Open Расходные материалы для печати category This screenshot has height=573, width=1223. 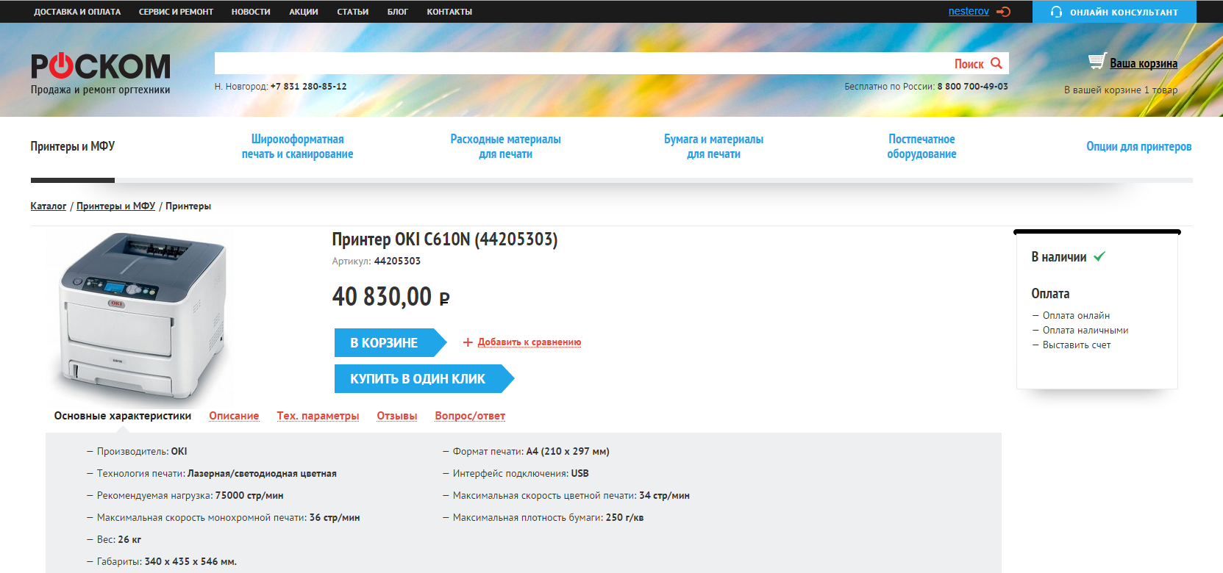[506, 146]
